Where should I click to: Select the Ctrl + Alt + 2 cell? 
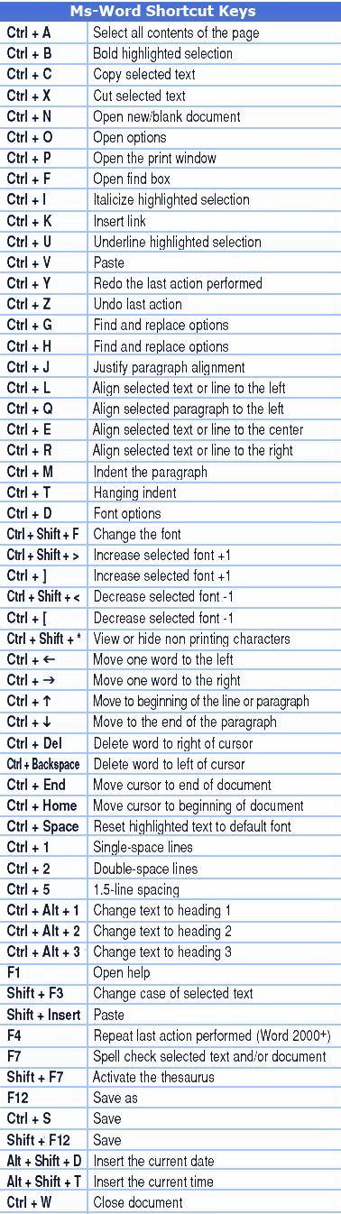coord(44,931)
